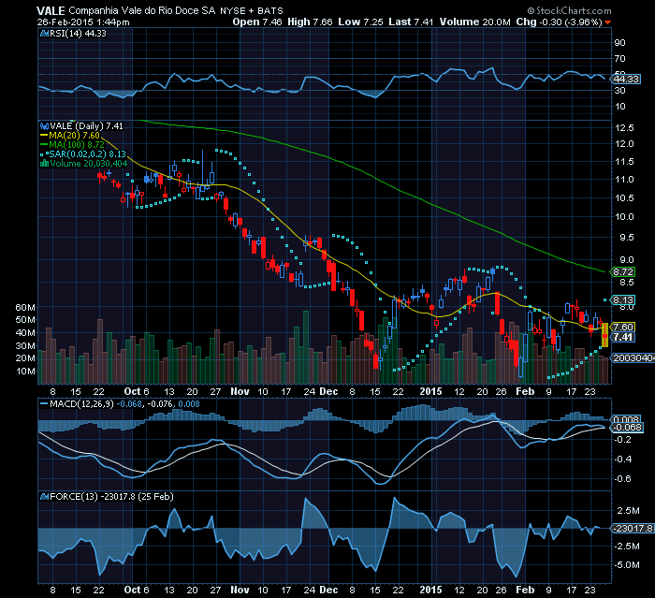Screen dimensions: 655x598
Task: Click the yellow MA(20) line swatch
Action: pos(44,136)
